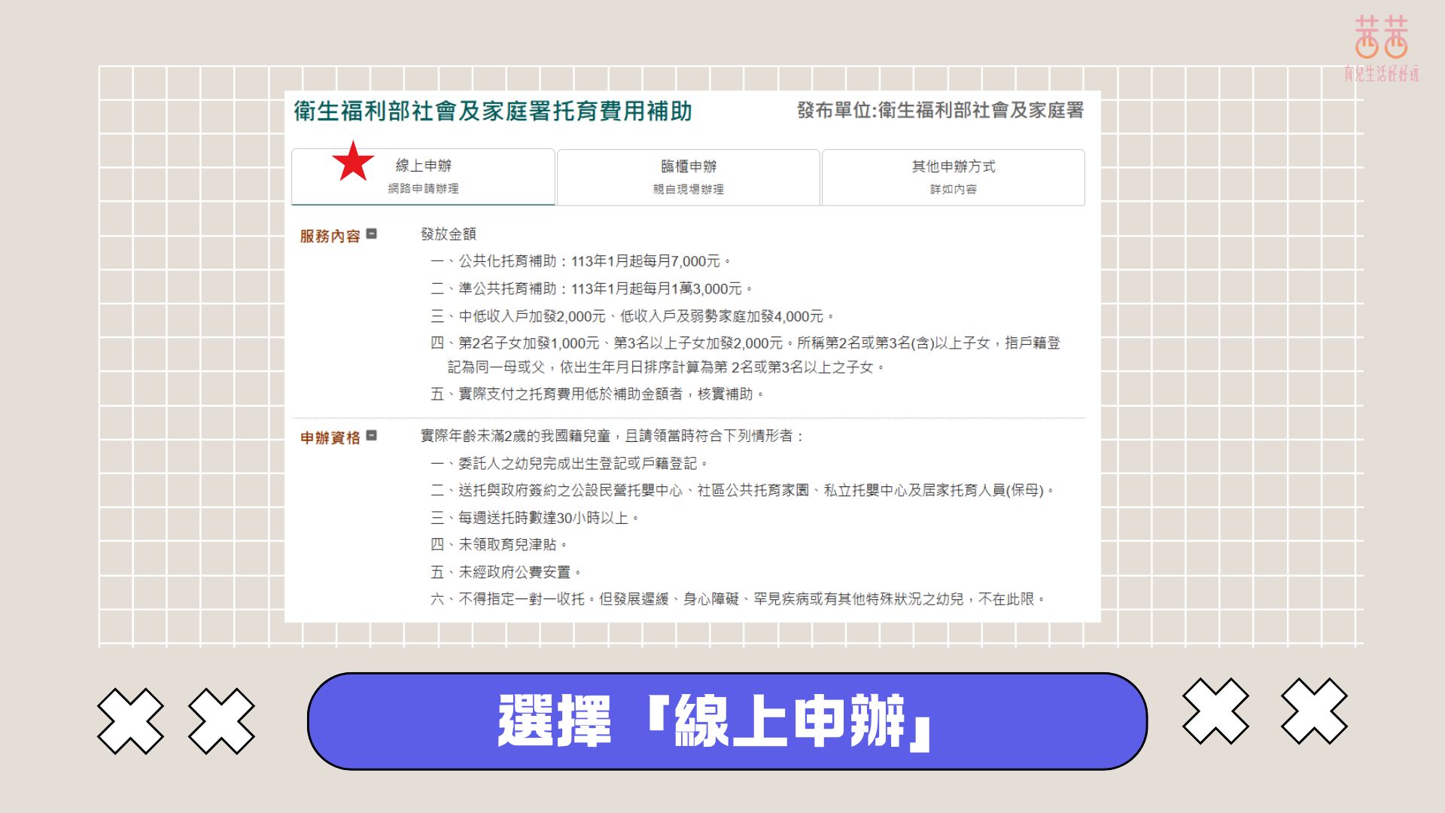Click the leftmost white X icon
The height and width of the screenshot is (813, 1445).
pos(130,720)
